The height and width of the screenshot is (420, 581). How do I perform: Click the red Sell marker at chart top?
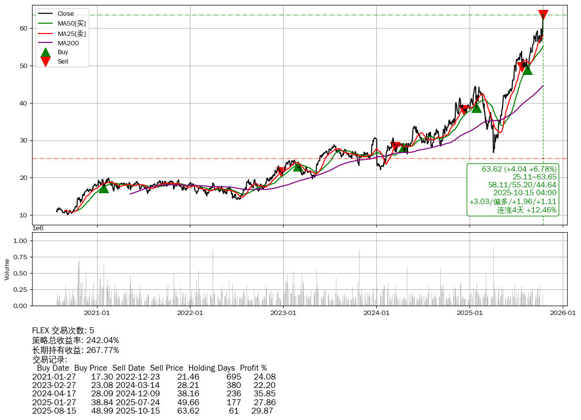(x=543, y=15)
